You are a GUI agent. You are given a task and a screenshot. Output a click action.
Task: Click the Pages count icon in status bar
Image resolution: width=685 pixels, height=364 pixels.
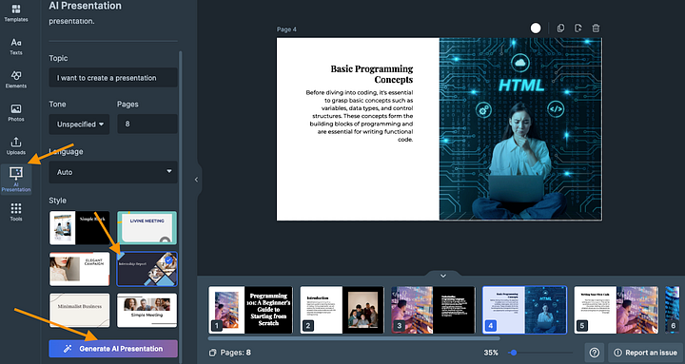(x=213, y=353)
